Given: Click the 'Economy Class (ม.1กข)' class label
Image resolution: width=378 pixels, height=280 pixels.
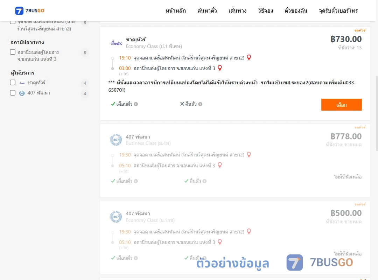Looking at the screenshot, I should [150, 220].
